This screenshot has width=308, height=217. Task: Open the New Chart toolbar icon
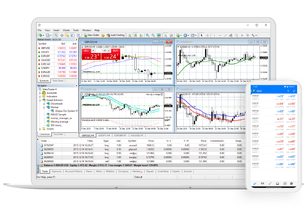click(40, 35)
